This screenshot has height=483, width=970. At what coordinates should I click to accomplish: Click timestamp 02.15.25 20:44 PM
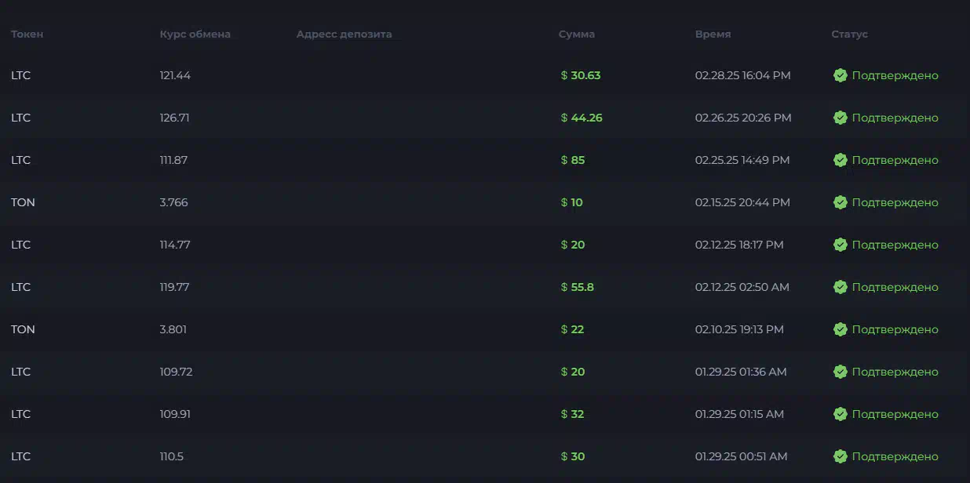(742, 202)
